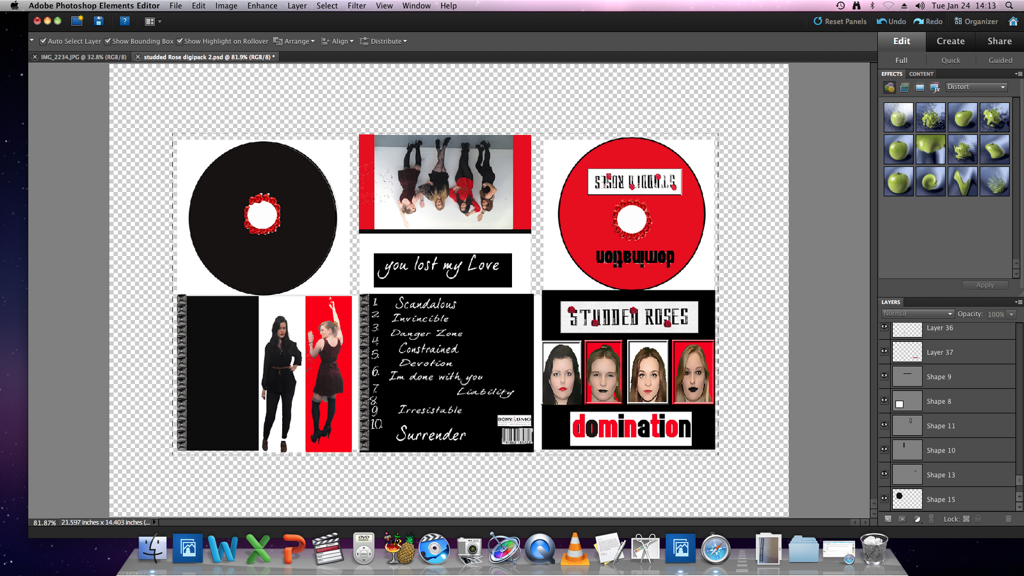Screen dimensions: 1024x576
Task: Open Finder from the Dock
Action: [x=153, y=548]
